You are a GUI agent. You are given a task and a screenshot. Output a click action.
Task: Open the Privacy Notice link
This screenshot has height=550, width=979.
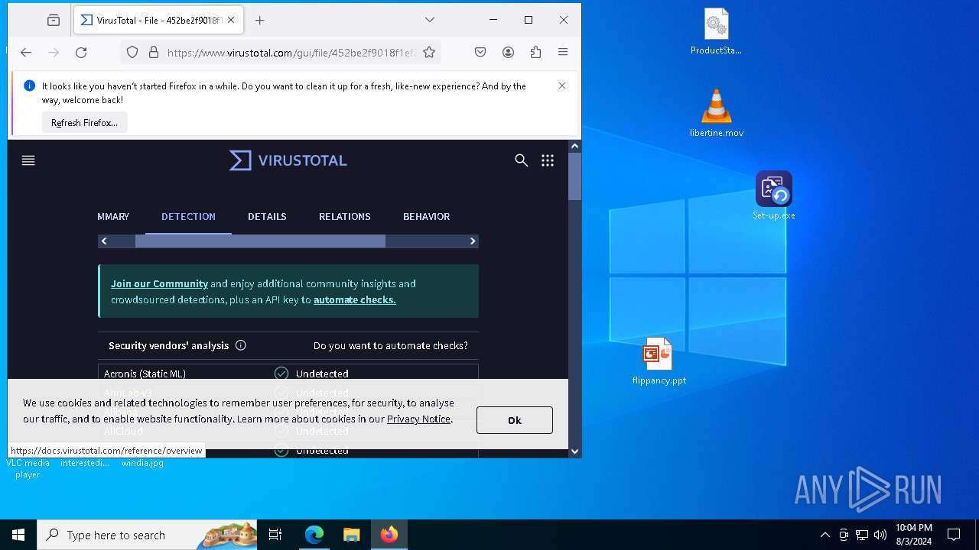pyautogui.click(x=419, y=419)
